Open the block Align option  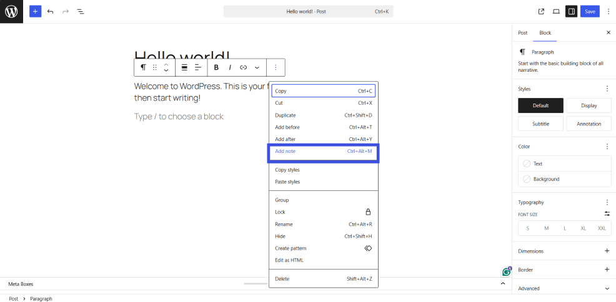point(184,67)
